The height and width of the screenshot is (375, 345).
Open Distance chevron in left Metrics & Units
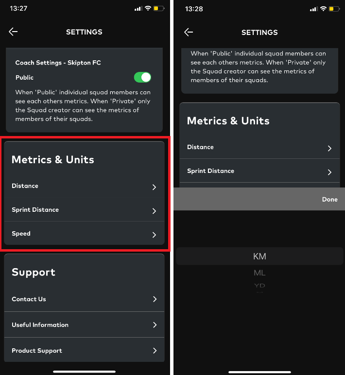[154, 187]
